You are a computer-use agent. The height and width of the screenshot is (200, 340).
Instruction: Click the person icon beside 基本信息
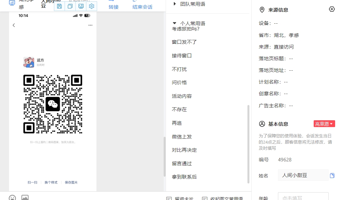coord(262,124)
